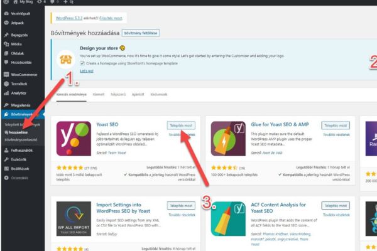The image size is (377, 251).
Task: Install Import Settings into WordPress SEO plugin
Action: [x=181, y=206]
